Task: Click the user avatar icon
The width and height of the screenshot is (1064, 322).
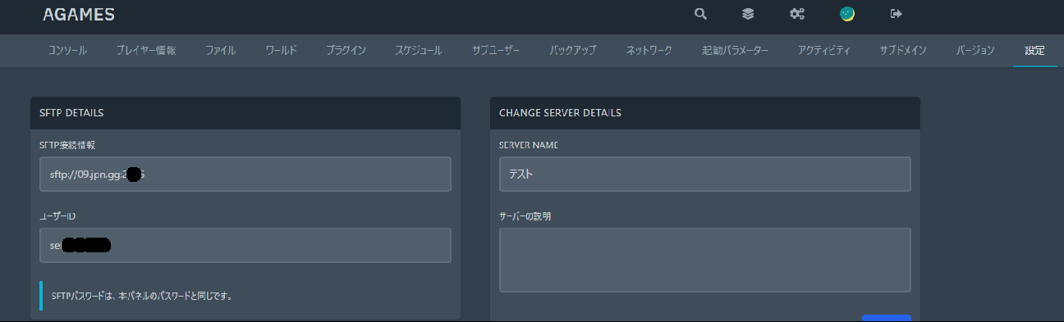Action: [x=847, y=14]
